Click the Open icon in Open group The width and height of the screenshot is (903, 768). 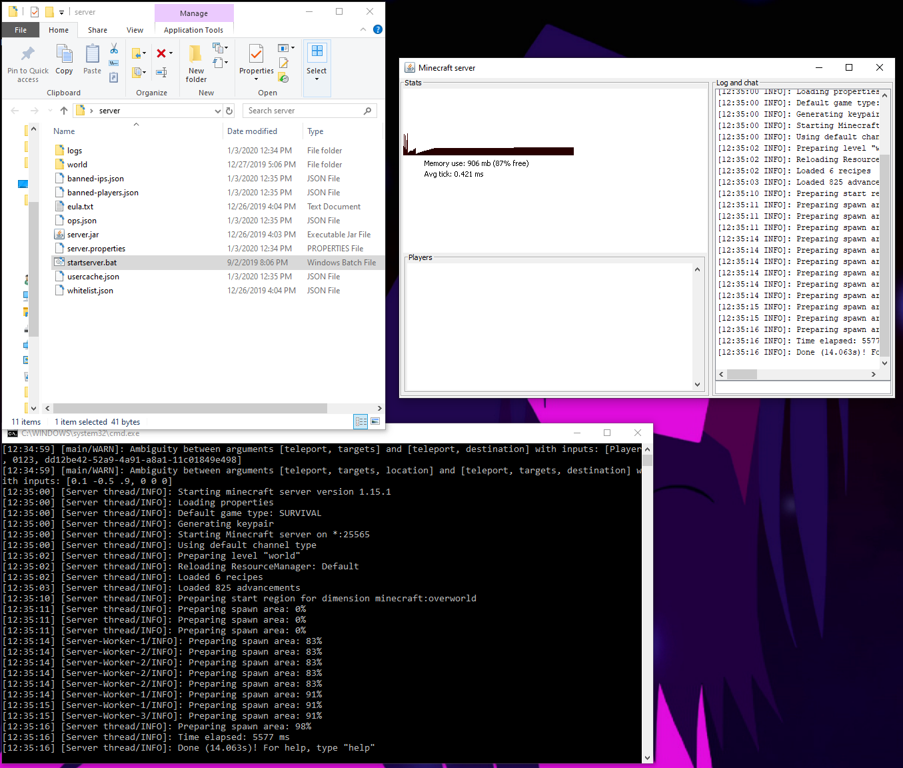pos(283,48)
